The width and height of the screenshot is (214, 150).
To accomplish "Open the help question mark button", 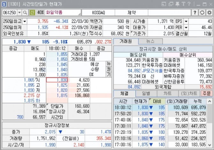I will point(195,12).
